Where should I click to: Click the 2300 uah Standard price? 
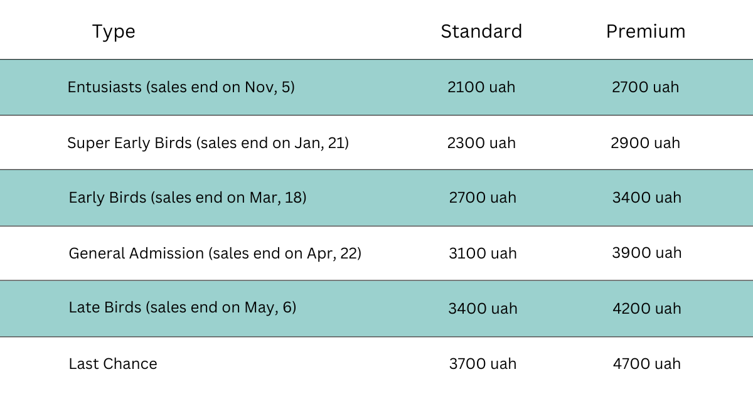481,143
